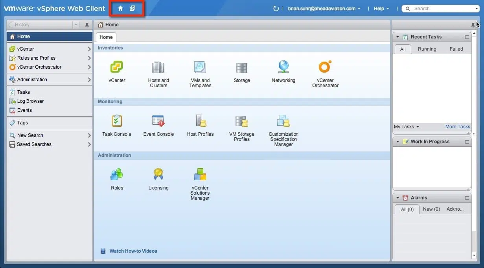This screenshot has width=484, height=268.
Task: Open Log Browser in the navigator
Action: coord(50,101)
